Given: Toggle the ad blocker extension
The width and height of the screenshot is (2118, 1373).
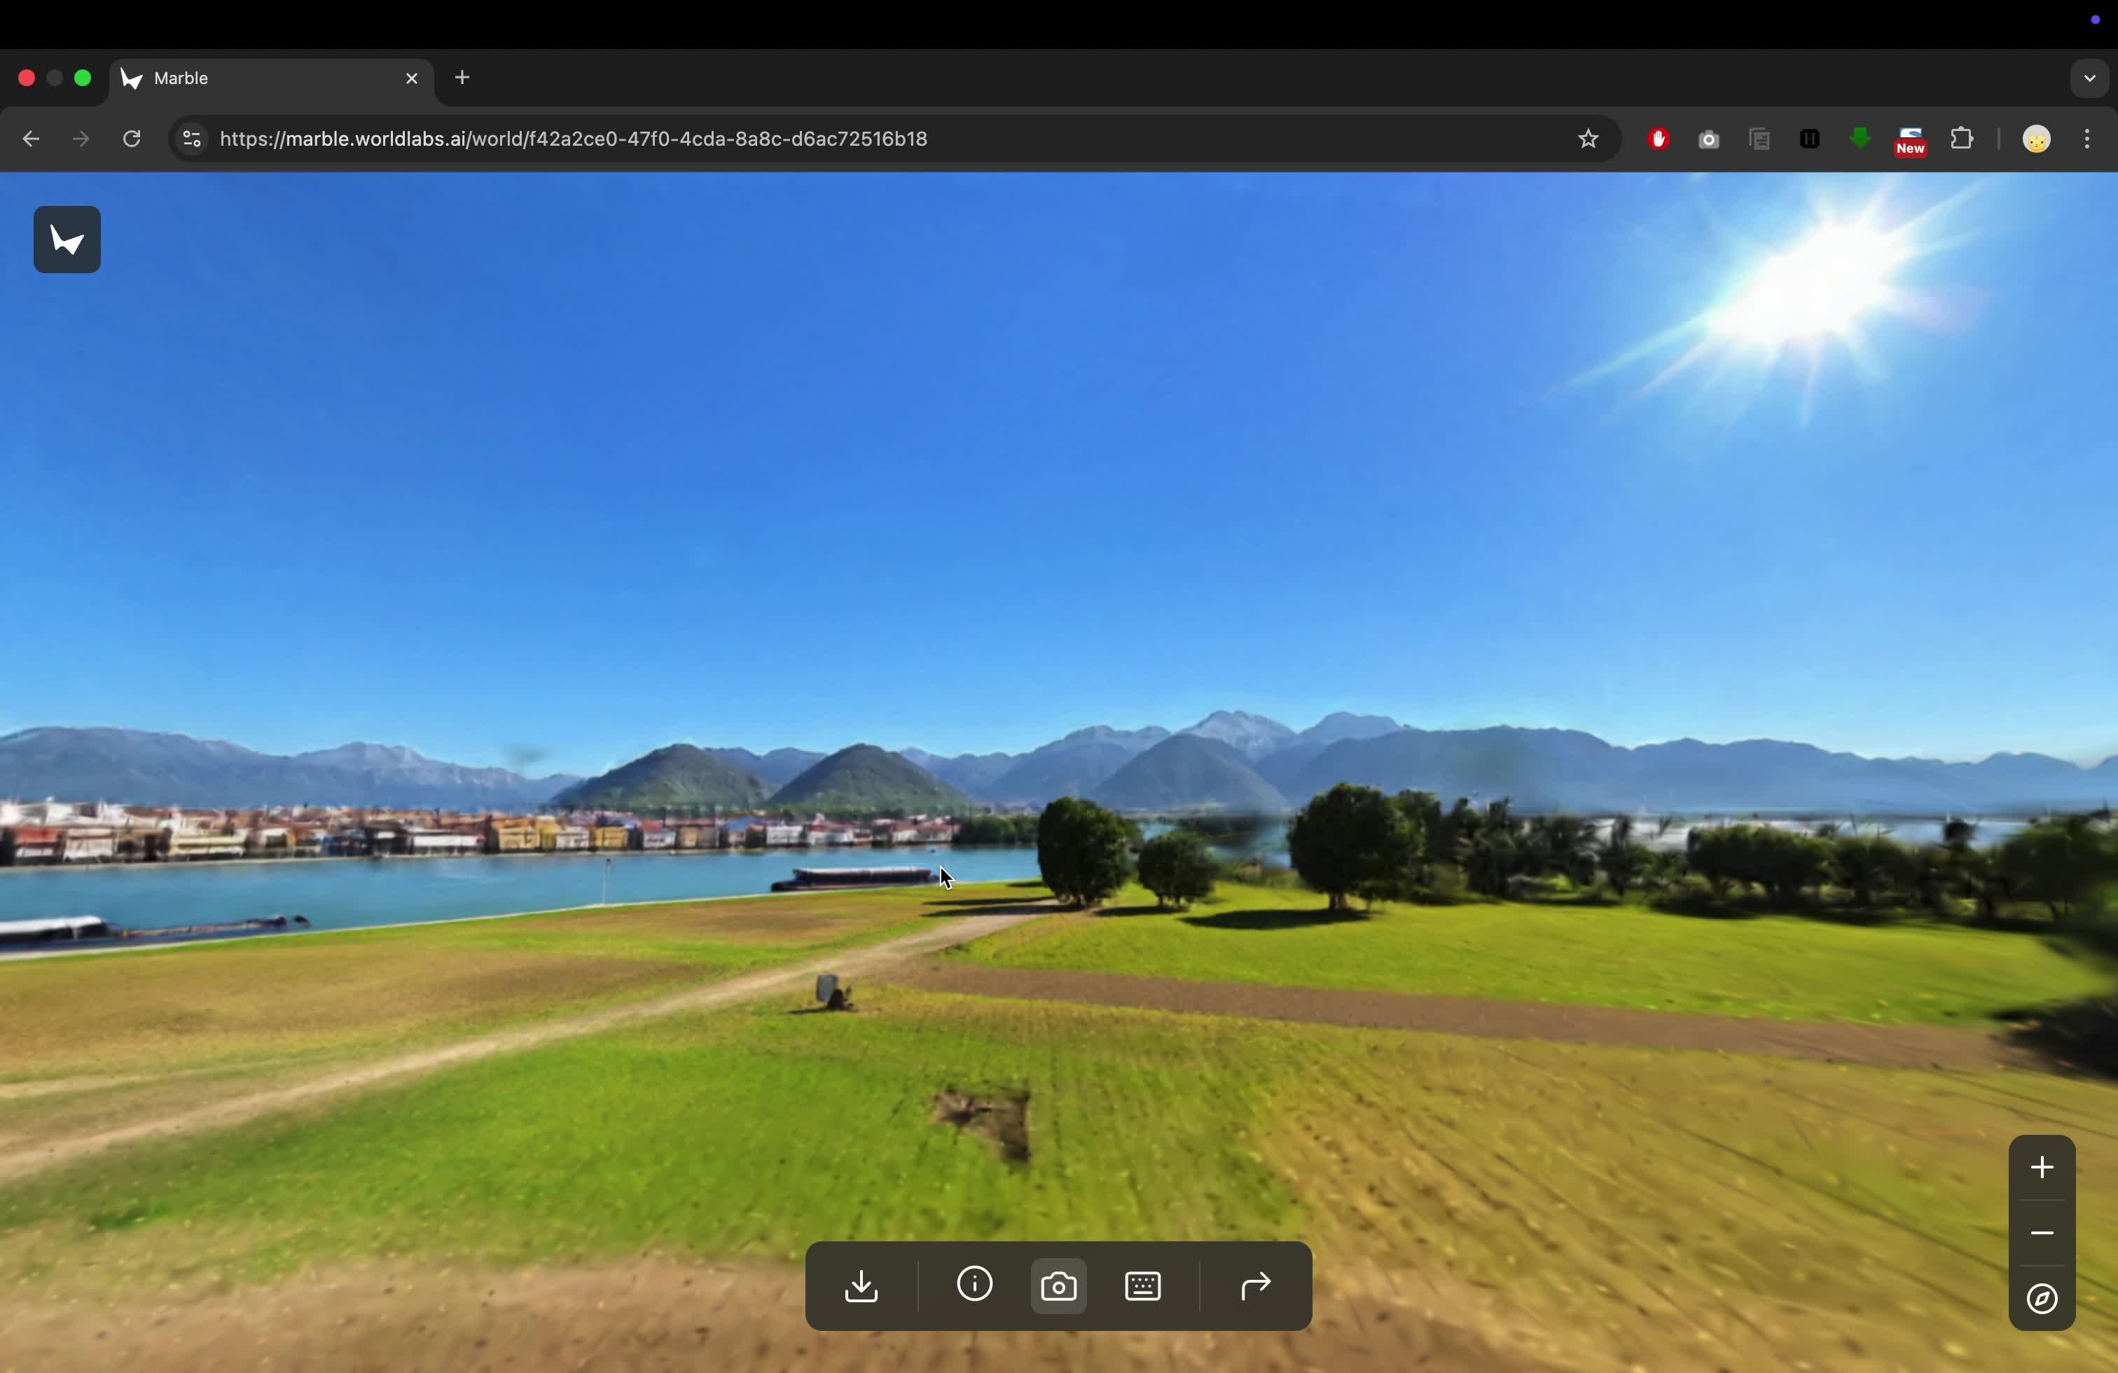Looking at the screenshot, I should 1657,139.
